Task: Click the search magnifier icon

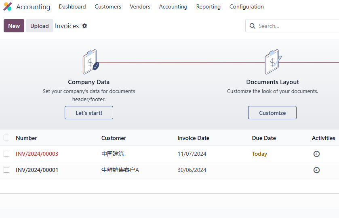Action: (252, 26)
